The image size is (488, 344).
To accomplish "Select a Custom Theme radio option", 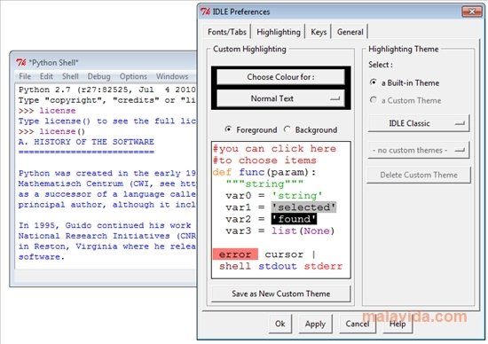I will coord(405,100).
